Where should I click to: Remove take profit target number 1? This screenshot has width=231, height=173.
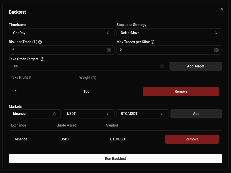[x=181, y=91]
